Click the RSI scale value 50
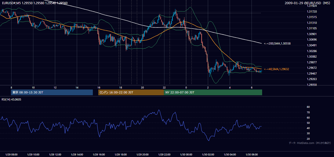The width and height of the screenshot is (334, 157). pos(308,123)
